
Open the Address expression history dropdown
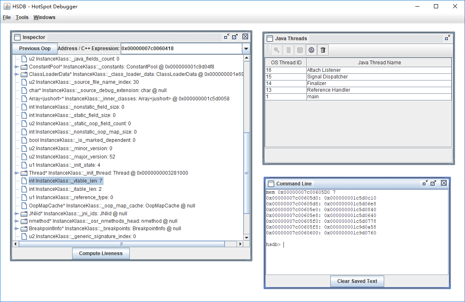[246, 49]
